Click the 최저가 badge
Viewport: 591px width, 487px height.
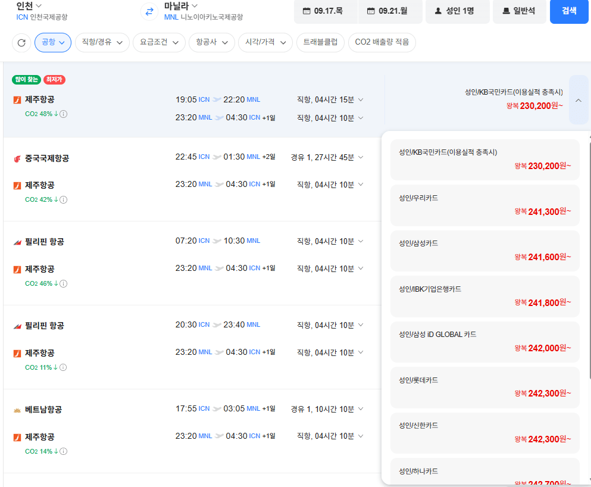point(54,80)
